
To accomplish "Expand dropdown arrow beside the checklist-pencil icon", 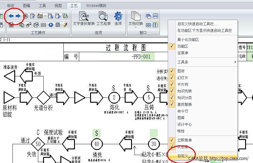I will (x=46, y=16).
